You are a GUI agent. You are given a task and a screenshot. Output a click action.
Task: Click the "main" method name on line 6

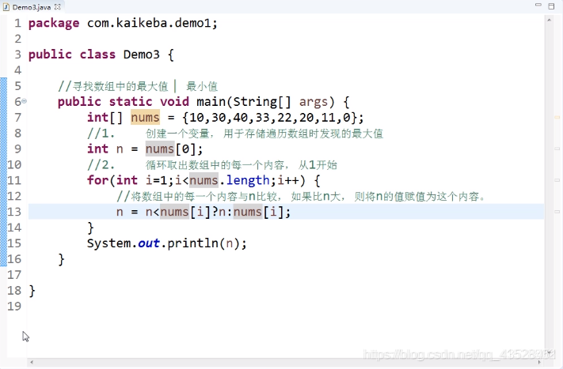pos(211,102)
